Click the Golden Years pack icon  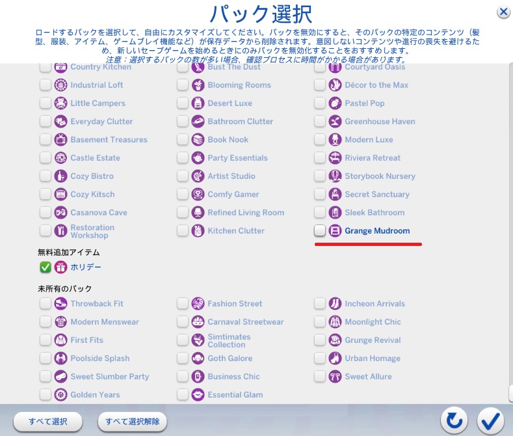[x=60, y=395]
